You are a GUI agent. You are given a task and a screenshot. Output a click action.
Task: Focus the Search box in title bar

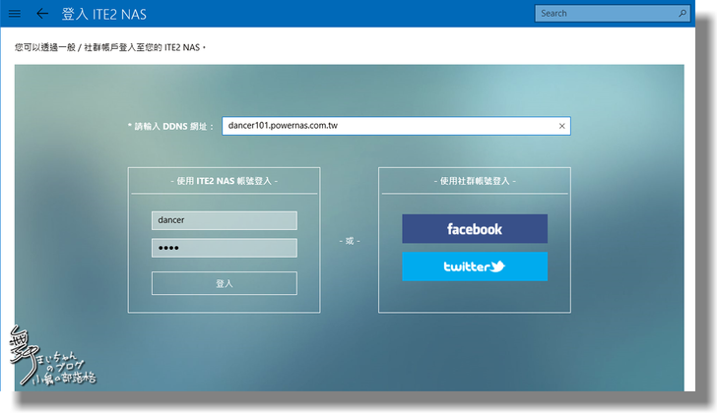(612, 13)
